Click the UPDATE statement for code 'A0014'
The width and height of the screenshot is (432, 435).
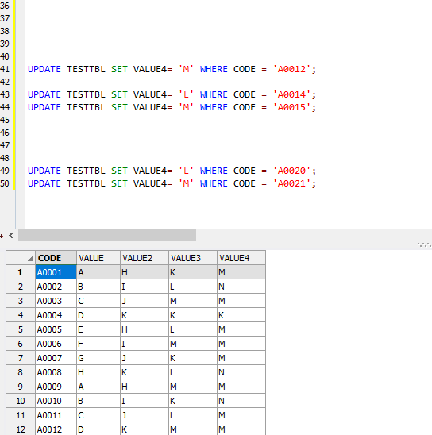pyautogui.click(x=172, y=94)
